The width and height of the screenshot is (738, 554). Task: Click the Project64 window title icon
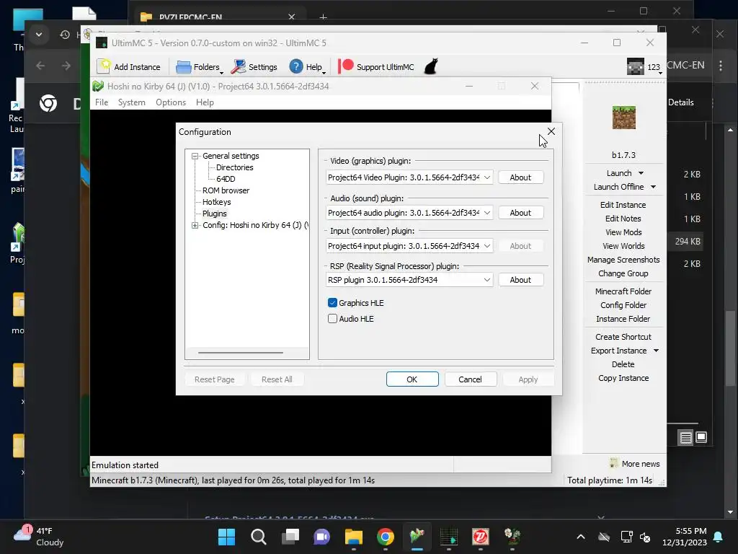click(x=98, y=87)
